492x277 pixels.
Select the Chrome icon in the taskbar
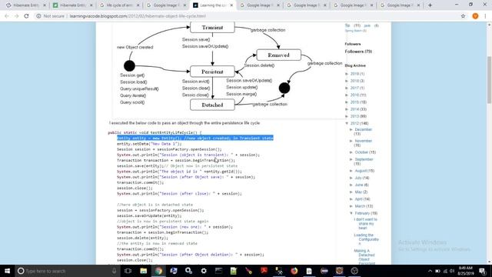point(158,271)
